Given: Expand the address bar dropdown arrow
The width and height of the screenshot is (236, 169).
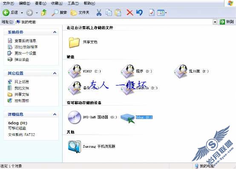Looking at the screenshot, I should pos(215,22).
